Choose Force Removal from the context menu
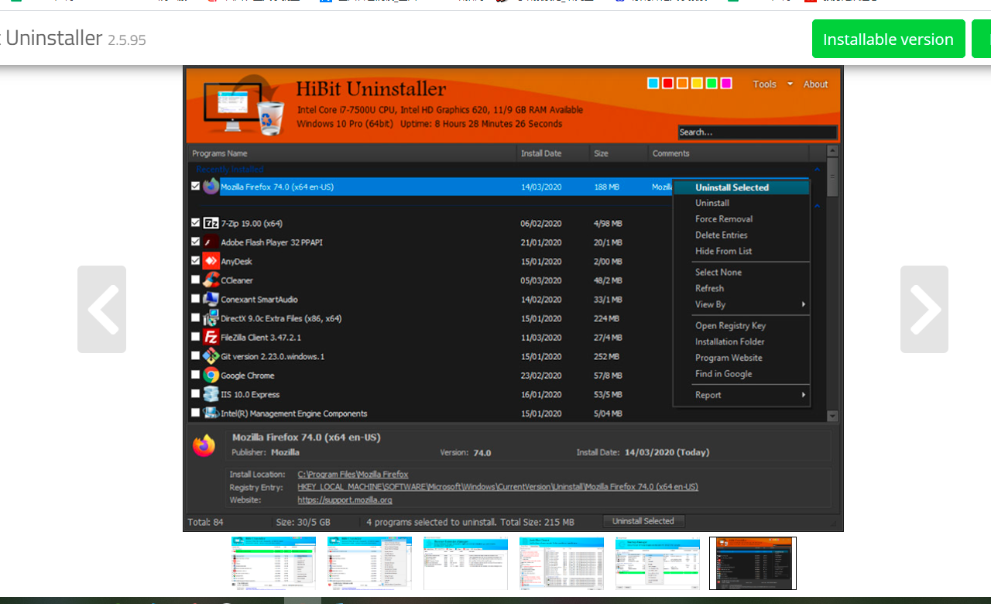The width and height of the screenshot is (991, 604). coord(723,218)
